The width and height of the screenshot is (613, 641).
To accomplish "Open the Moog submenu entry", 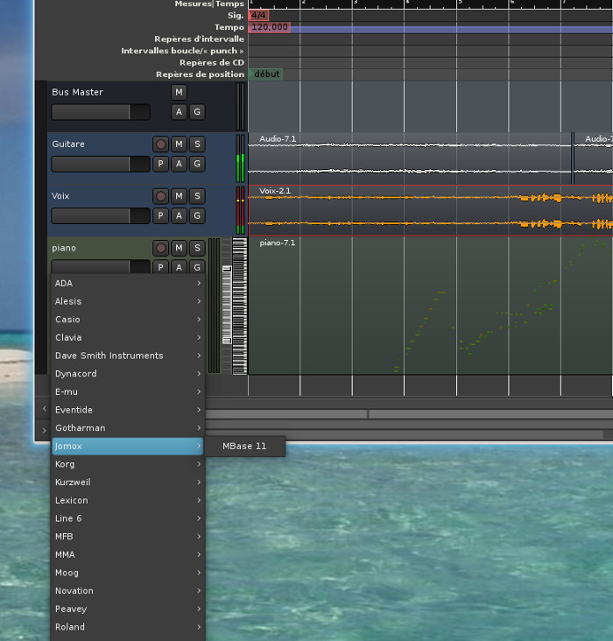I will 128,573.
